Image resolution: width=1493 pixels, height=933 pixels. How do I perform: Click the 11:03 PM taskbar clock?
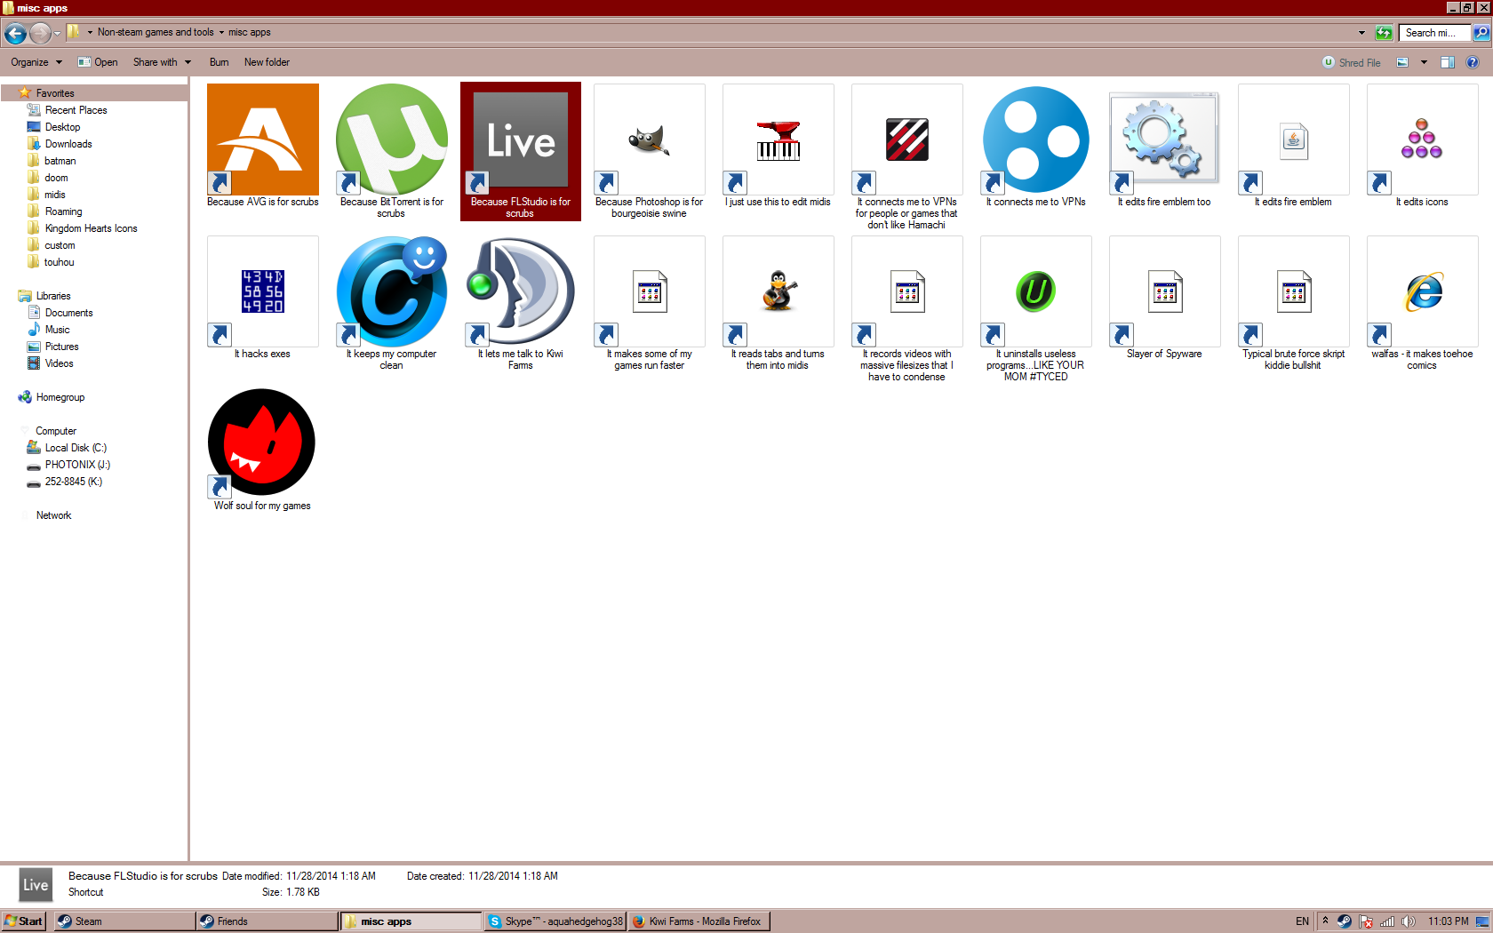tap(1448, 921)
